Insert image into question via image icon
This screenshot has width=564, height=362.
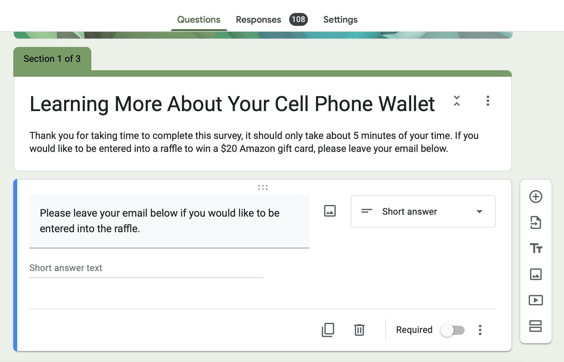click(x=330, y=211)
